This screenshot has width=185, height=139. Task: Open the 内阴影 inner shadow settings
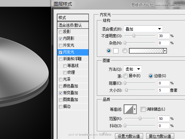69,38
